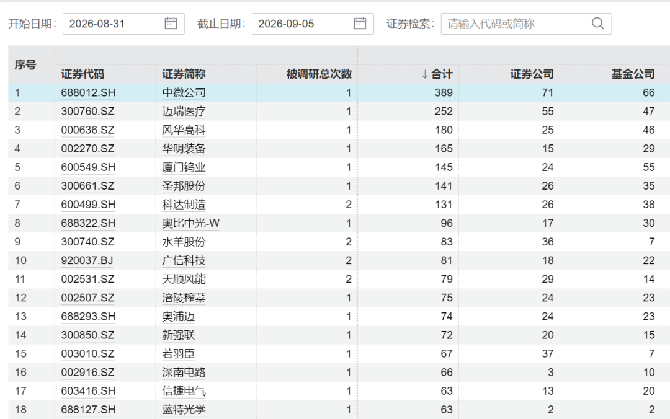The image size is (670, 419).
Task: Open the 奥浦迈 stock name link
Action: point(178,317)
